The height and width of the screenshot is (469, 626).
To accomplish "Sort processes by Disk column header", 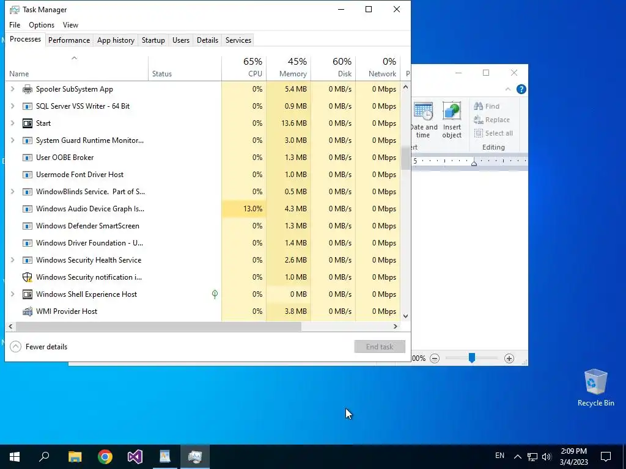I will (x=334, y=67).
